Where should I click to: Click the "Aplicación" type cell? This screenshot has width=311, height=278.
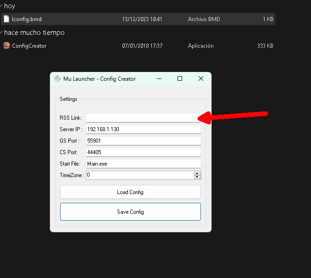[x=201, y=46]
